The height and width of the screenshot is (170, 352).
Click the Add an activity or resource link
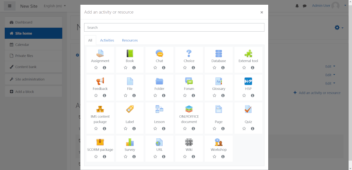pos(317,93)
